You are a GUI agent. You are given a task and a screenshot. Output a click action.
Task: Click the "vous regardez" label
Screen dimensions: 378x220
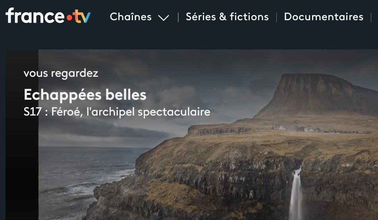point(61,73)
